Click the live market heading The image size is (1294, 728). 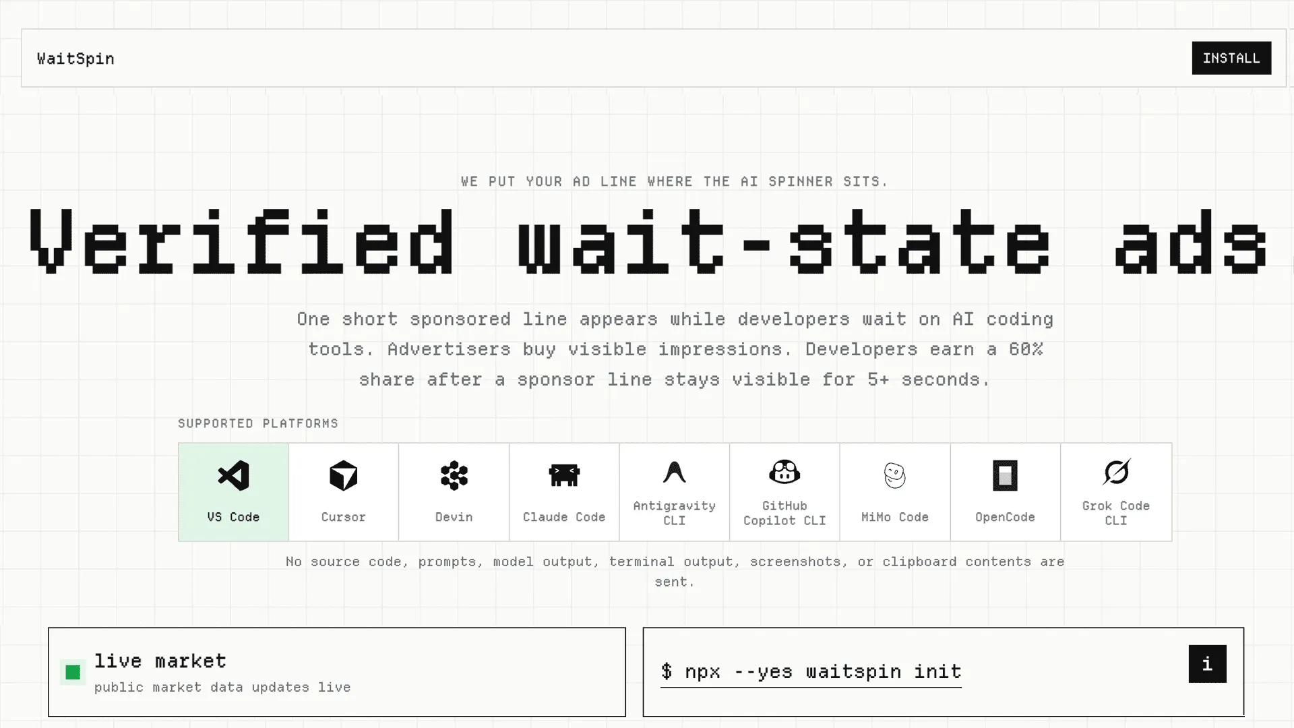[x=160, y=661]
